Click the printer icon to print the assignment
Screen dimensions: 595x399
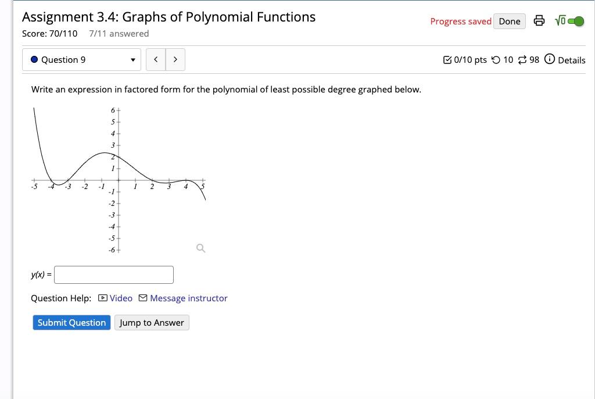(539, 21)
